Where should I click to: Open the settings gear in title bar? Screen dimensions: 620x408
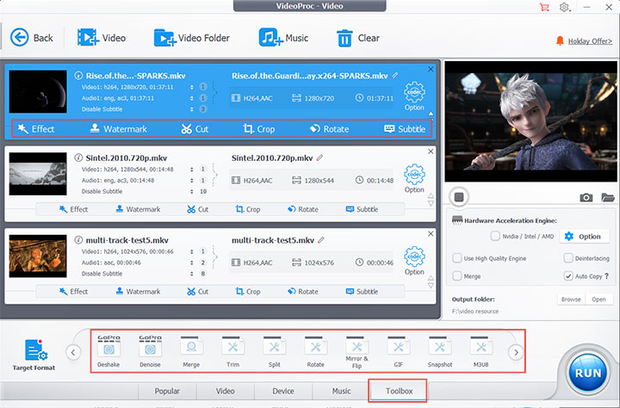[x=564, y=7]
